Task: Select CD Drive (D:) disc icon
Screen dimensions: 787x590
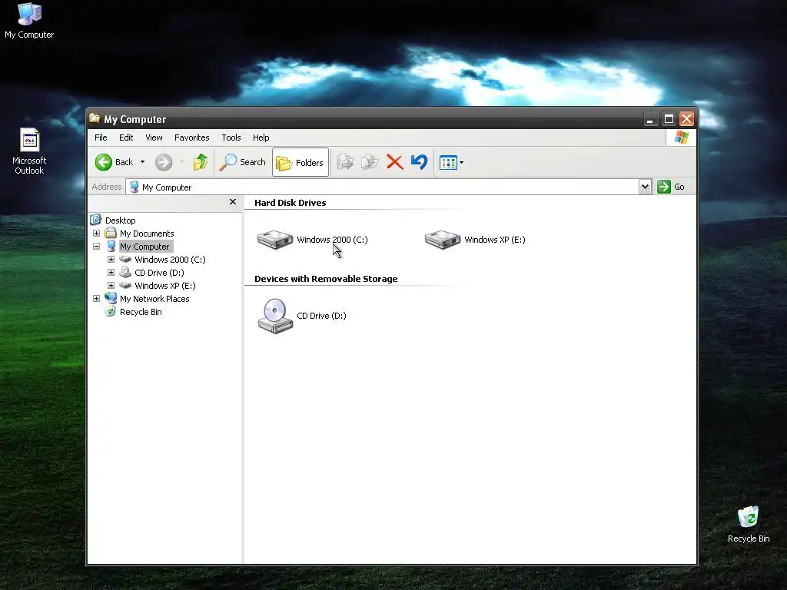Action: (275, 316)
